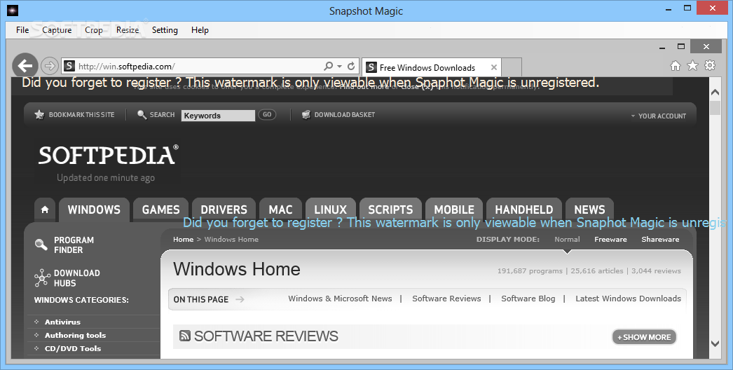Jump to Windows & Microsoft News section
This screenshot has width=733, height=370.
(x=340, y=299)
